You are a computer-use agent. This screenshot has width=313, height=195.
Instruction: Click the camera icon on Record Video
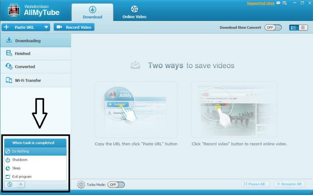59,27
